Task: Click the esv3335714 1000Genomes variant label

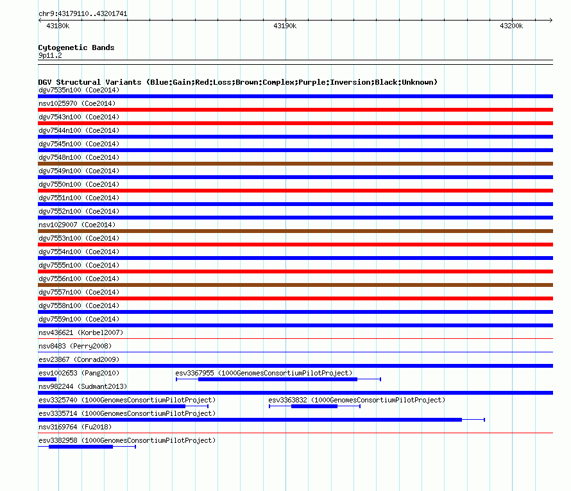Action: tap(127, 413)
